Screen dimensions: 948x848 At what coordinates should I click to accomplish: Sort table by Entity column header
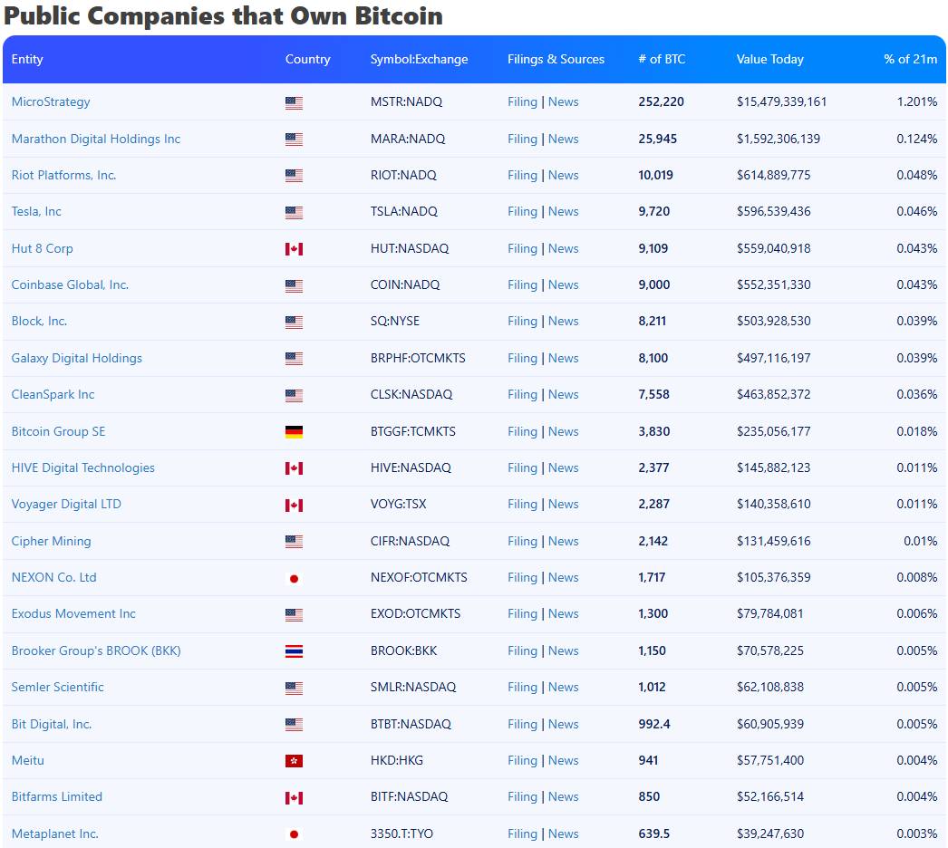[x=27, y=59]
